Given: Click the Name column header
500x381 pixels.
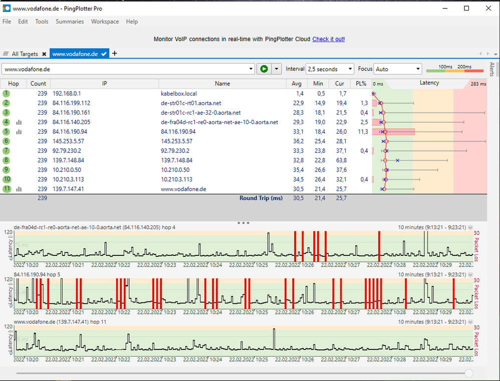Looking at the screenshot, I should [x=222, y=84].
